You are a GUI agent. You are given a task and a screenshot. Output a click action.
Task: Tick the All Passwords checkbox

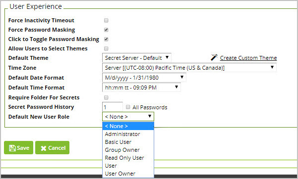(128, 107)
